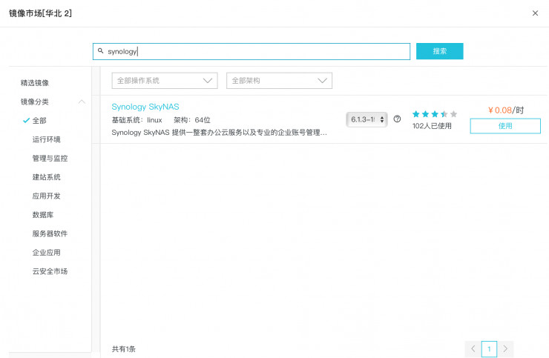Click the 搜索 search button
This screenshot has width=549, height=358.
[x=439, y=51]
